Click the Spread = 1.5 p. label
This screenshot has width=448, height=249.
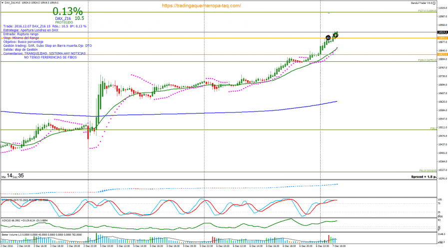point(424,177)
